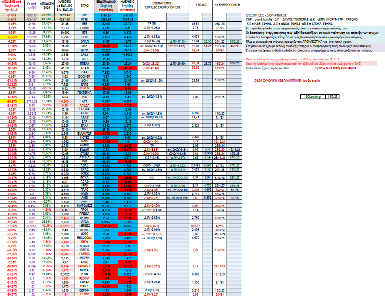Viewport: 385px width, 296px height.
Task: Select the 'ΔΤΡ' index title cell
Action: pyautogui.click(x=85, y=15)
